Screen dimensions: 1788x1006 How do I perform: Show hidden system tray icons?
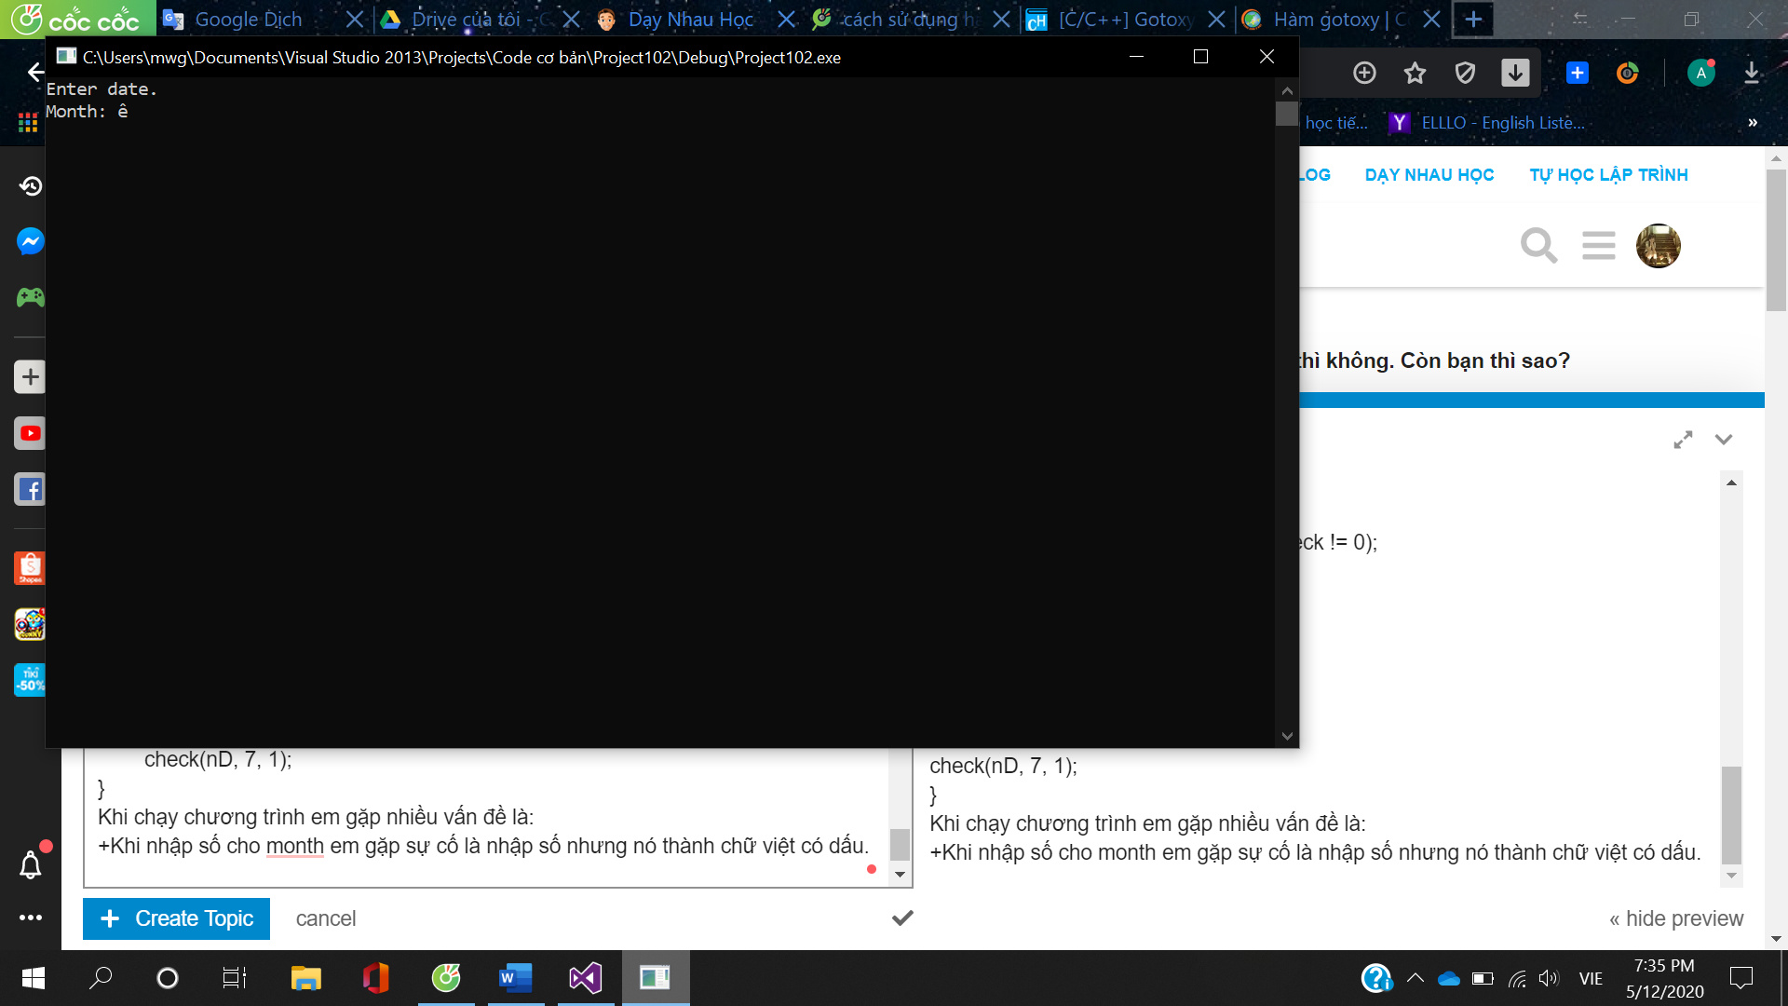(x=1415, y=978)
